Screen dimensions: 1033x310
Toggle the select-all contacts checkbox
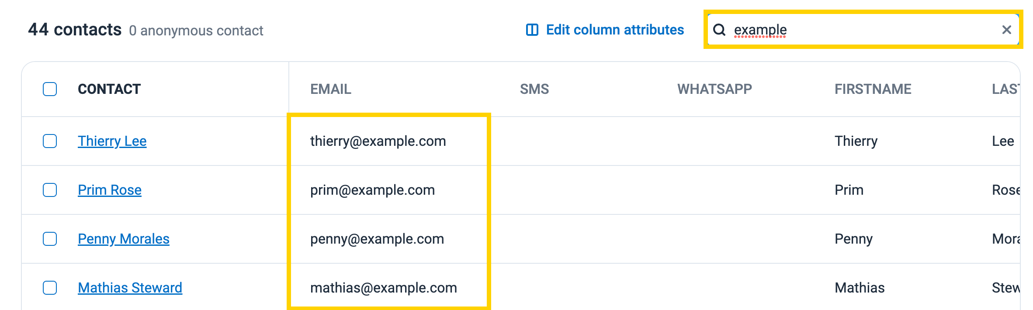50,89
